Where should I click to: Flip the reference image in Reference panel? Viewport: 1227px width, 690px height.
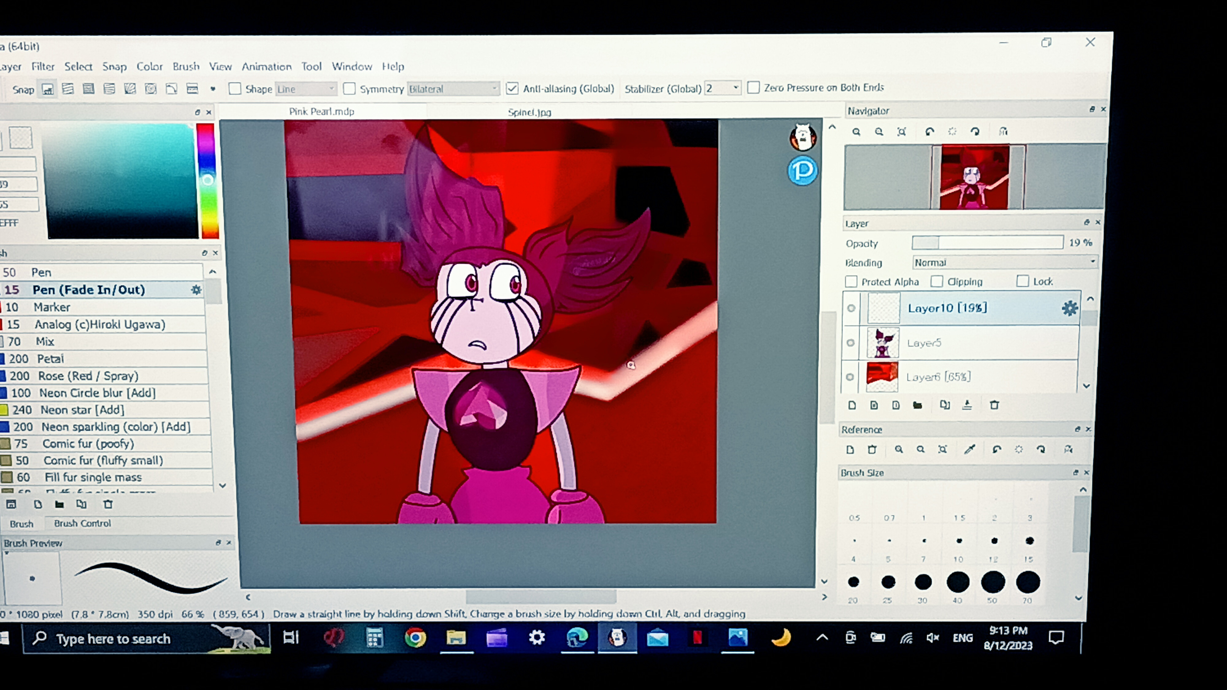pos(1068,449)
